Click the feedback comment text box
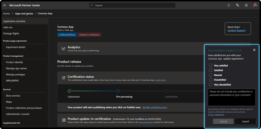 (x=231, y=97)
